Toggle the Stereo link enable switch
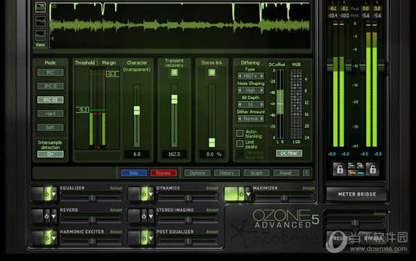416x261 pixels. [211, 72]
